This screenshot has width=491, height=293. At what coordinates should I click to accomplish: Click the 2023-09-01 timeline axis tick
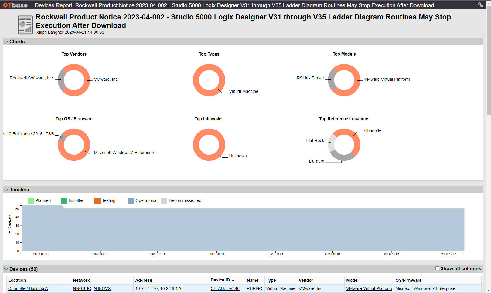(275, 254)
